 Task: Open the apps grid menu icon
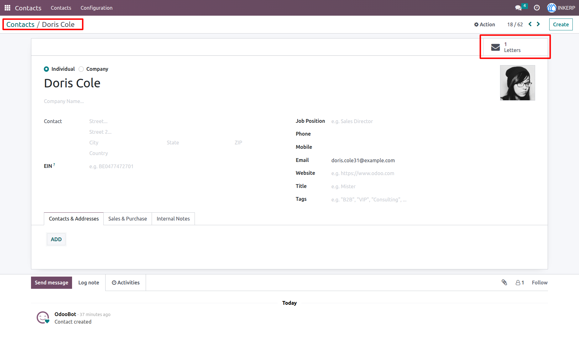[8, 8]
